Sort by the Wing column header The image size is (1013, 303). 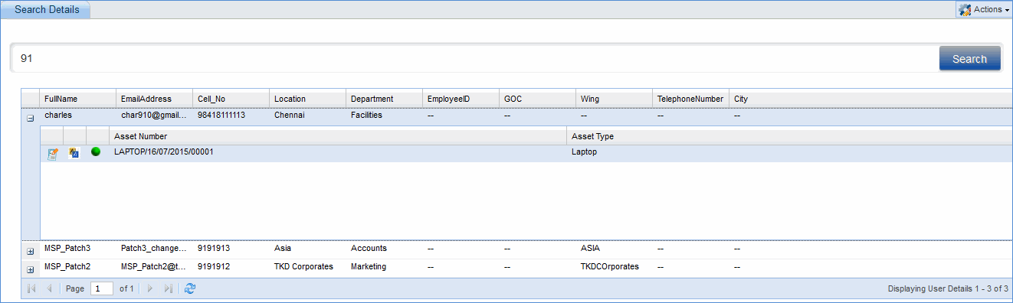[615, 99]
